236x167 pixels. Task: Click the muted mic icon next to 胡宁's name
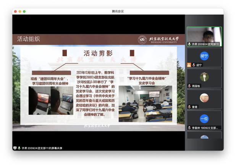point(194,65)
